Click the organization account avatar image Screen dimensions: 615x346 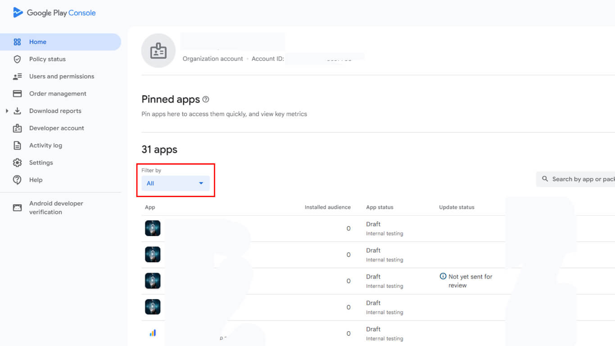[x=158, y=51]
